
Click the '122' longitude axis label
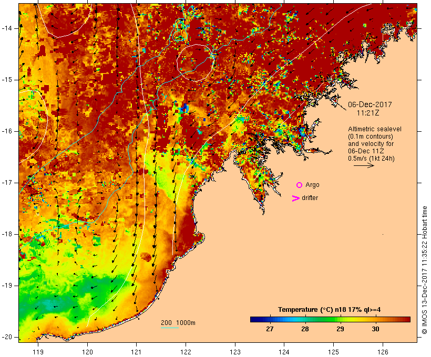[186, 352]
